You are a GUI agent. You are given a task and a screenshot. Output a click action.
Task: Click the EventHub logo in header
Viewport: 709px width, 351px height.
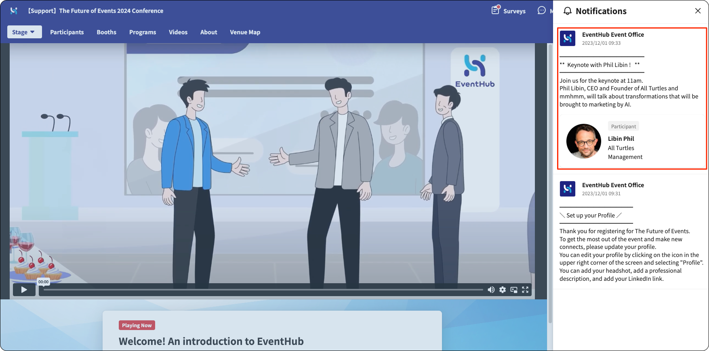pyautogui.click(x=14, y=11)
